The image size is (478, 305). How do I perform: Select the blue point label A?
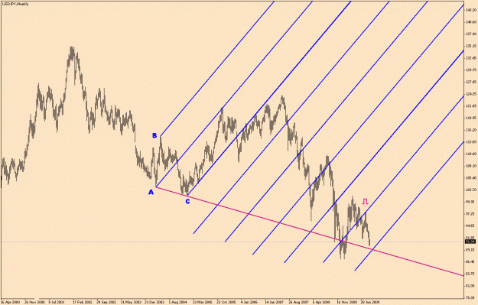point(151,193)
